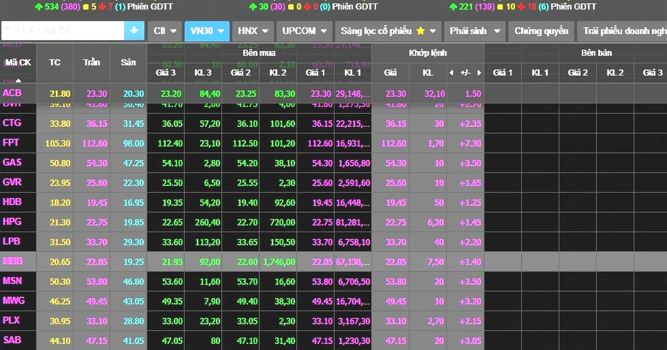The width and height of the screenshot is (667, 350).
Task: Click the TC reference price column header
Action: [54, 63]
